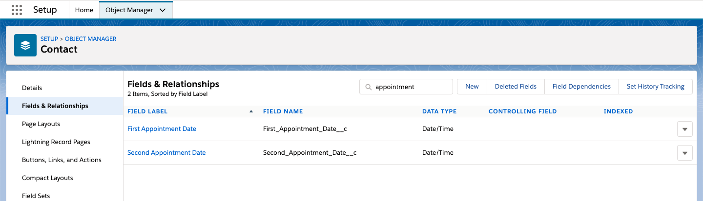Open the Details sidebar section
This screenshot has height=201, width=703.
pos(32,88)
